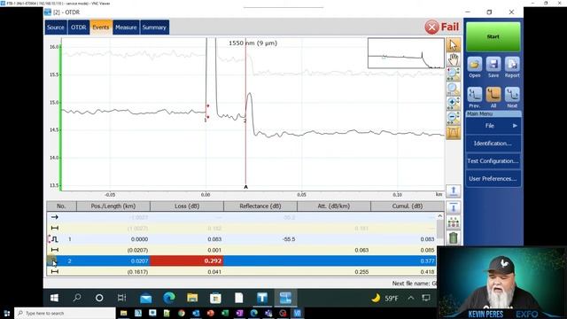The width and height of the screenshot is (567, 319).
Task: Switch to the OTDR tab
Action: pos(79,27)
